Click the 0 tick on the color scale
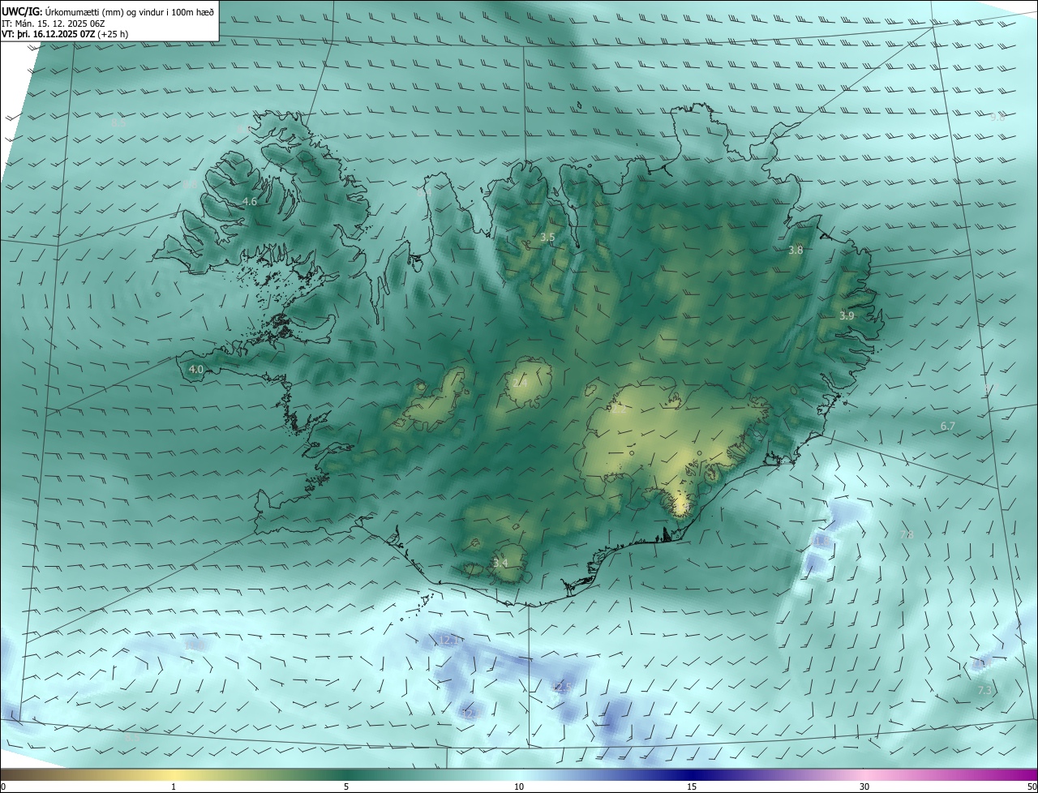 (x=3, y=787)
